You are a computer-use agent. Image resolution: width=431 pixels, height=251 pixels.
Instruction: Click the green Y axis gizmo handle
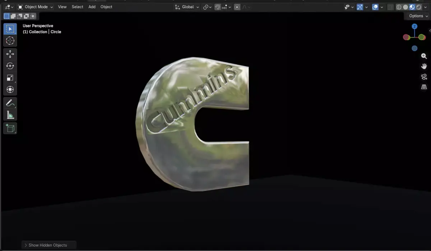[x=422, y=37]
